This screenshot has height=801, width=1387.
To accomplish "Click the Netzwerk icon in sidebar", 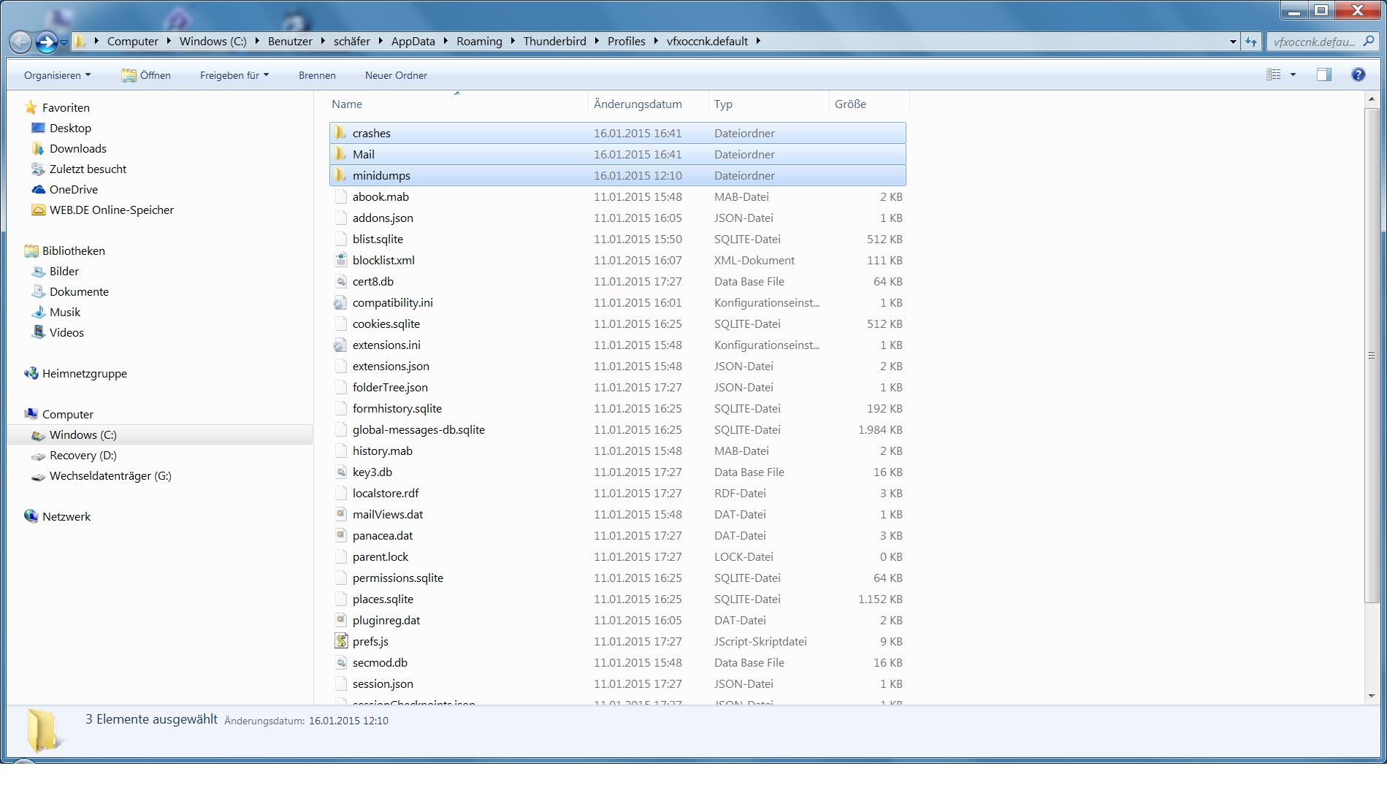I will click(x=31, y=516).
